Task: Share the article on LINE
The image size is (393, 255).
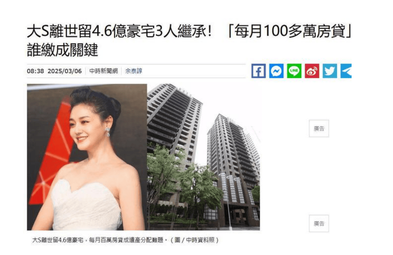Action: point(294,71)
